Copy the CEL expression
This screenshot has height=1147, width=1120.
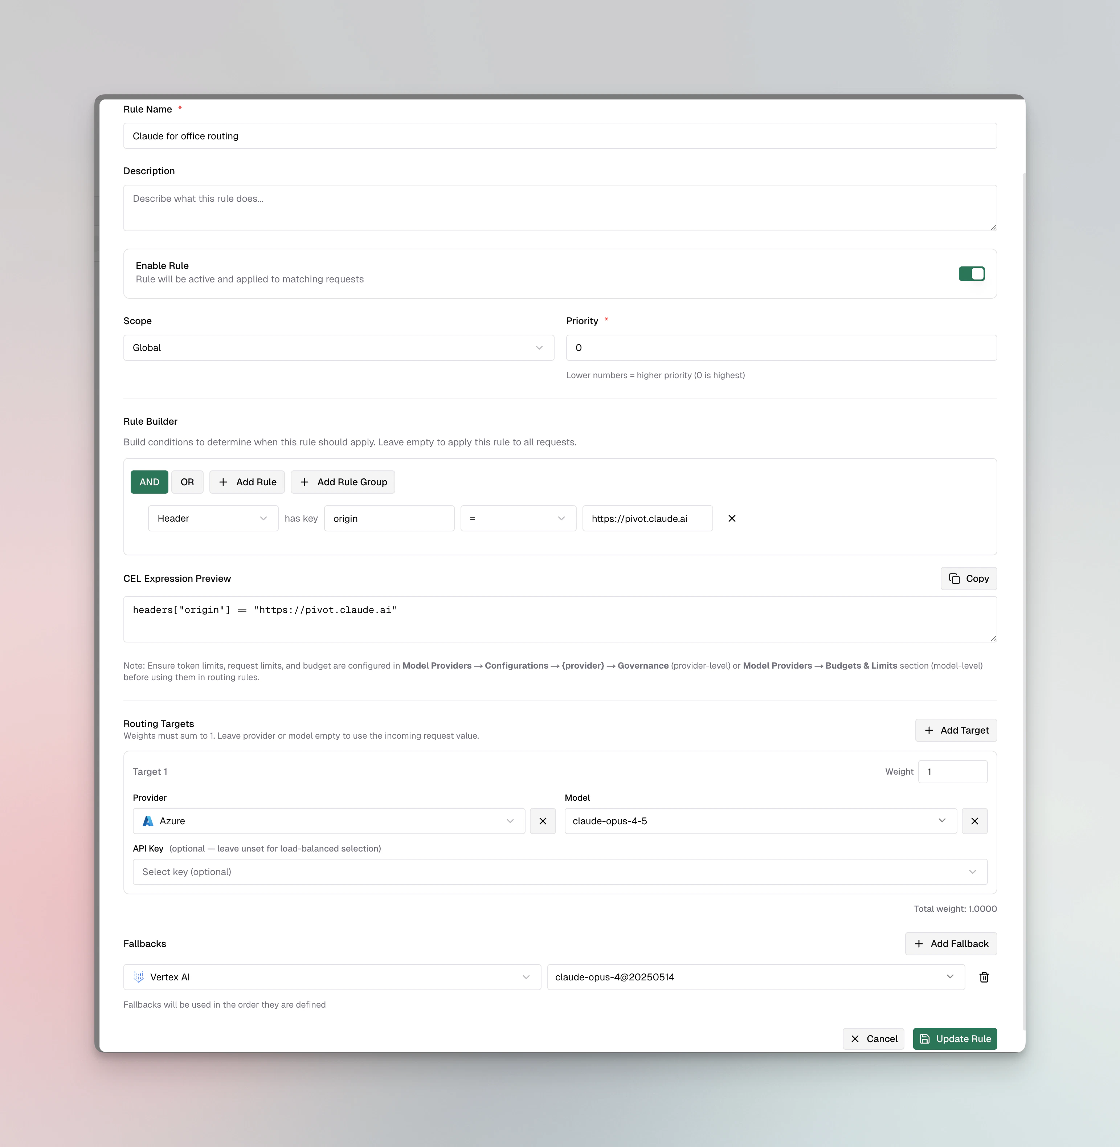968,578
